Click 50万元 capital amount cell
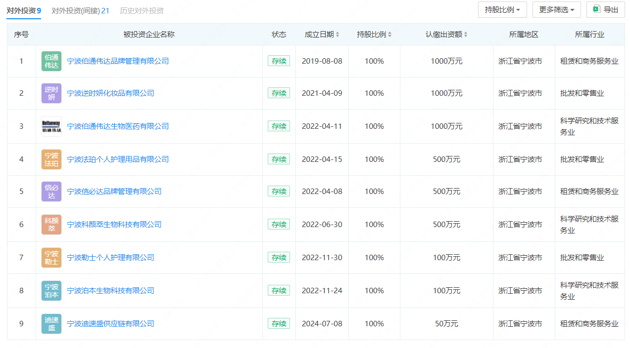630x348 pixels. click(x=446, y=324)
